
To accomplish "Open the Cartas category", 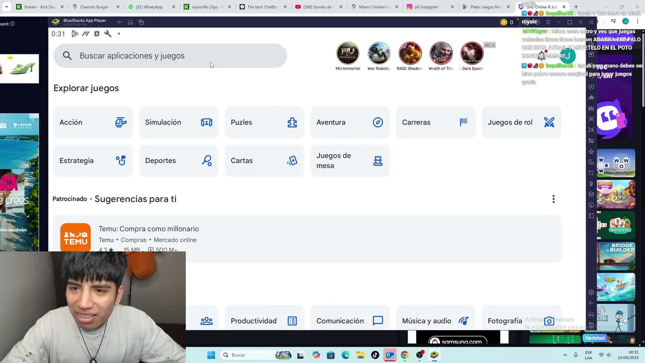I will click(265, 161).
